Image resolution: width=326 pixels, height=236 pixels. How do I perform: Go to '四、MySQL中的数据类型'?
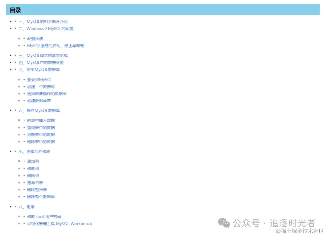pyautogui.click(x=41, y=63)
